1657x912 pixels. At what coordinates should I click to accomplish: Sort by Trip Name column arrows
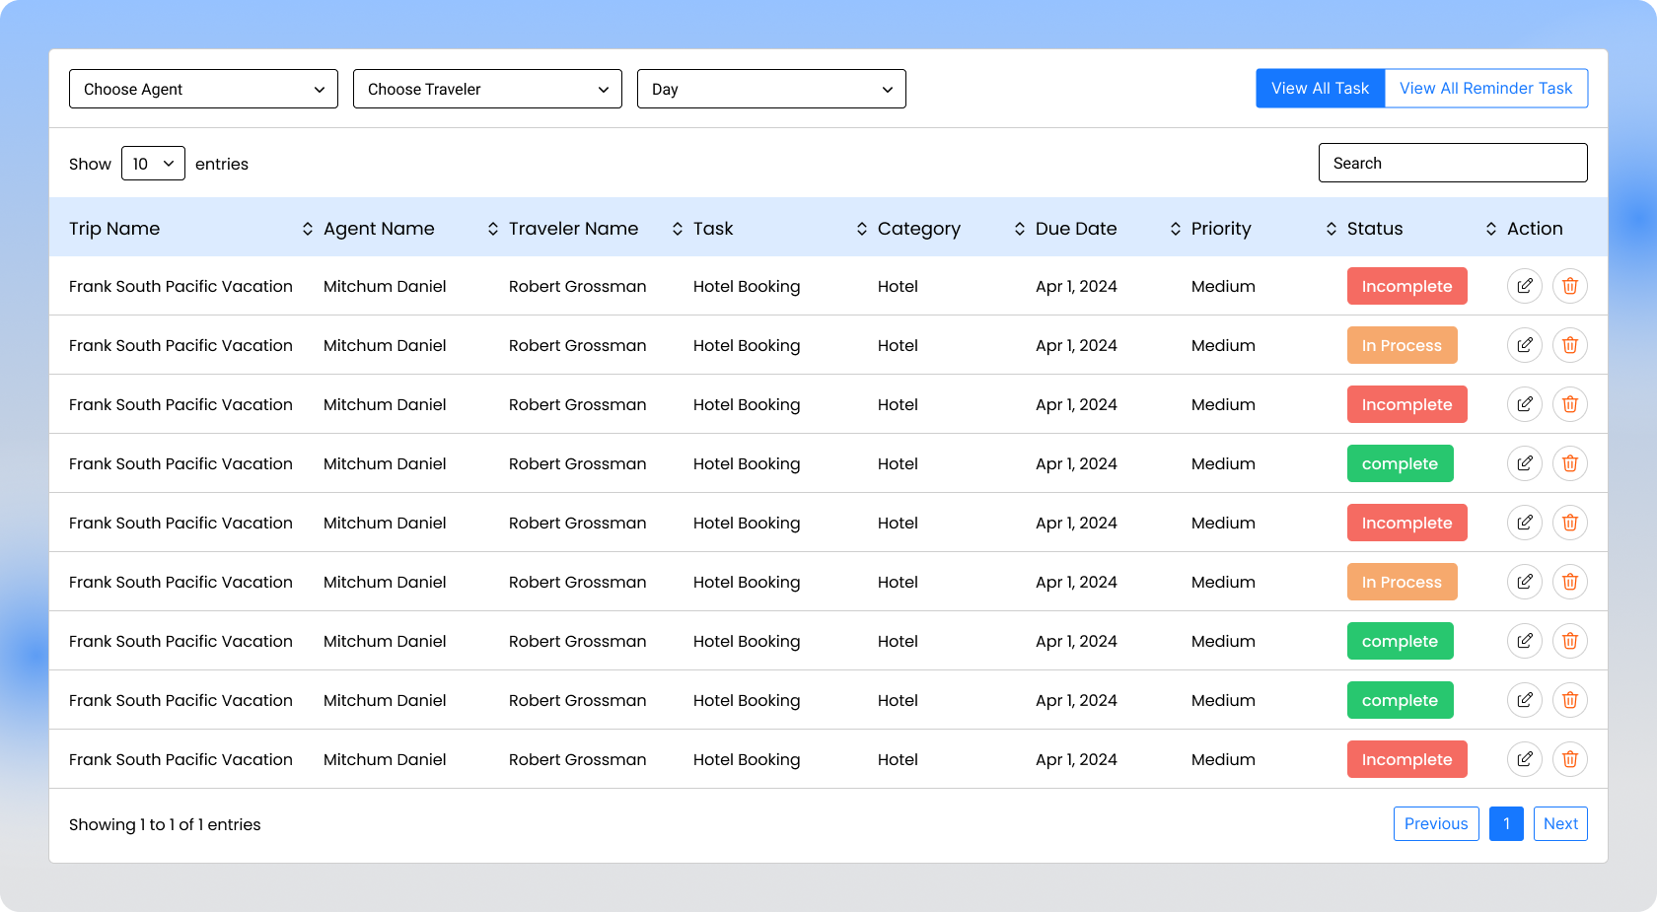coord(307,229)
